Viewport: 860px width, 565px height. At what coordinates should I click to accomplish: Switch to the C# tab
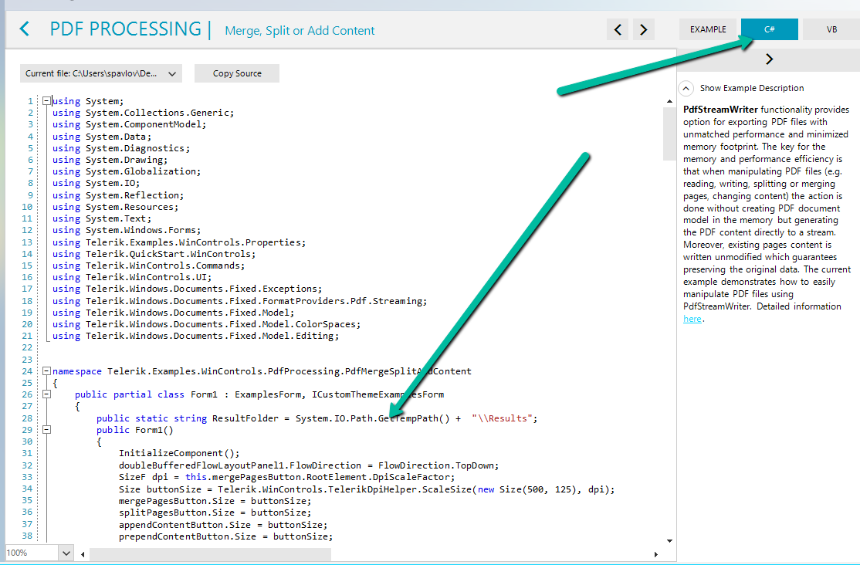click(770, 29)
